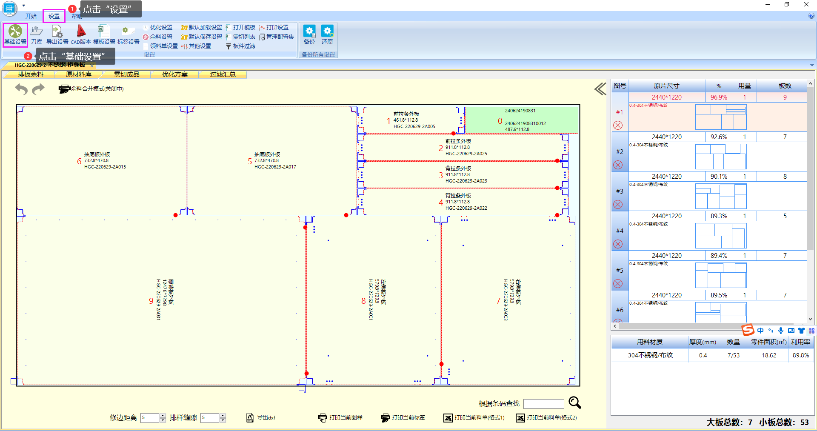817x431 pixels.
Task: Toggle 余料合并模式 remnant merge mode
Action: click(91, 89)
